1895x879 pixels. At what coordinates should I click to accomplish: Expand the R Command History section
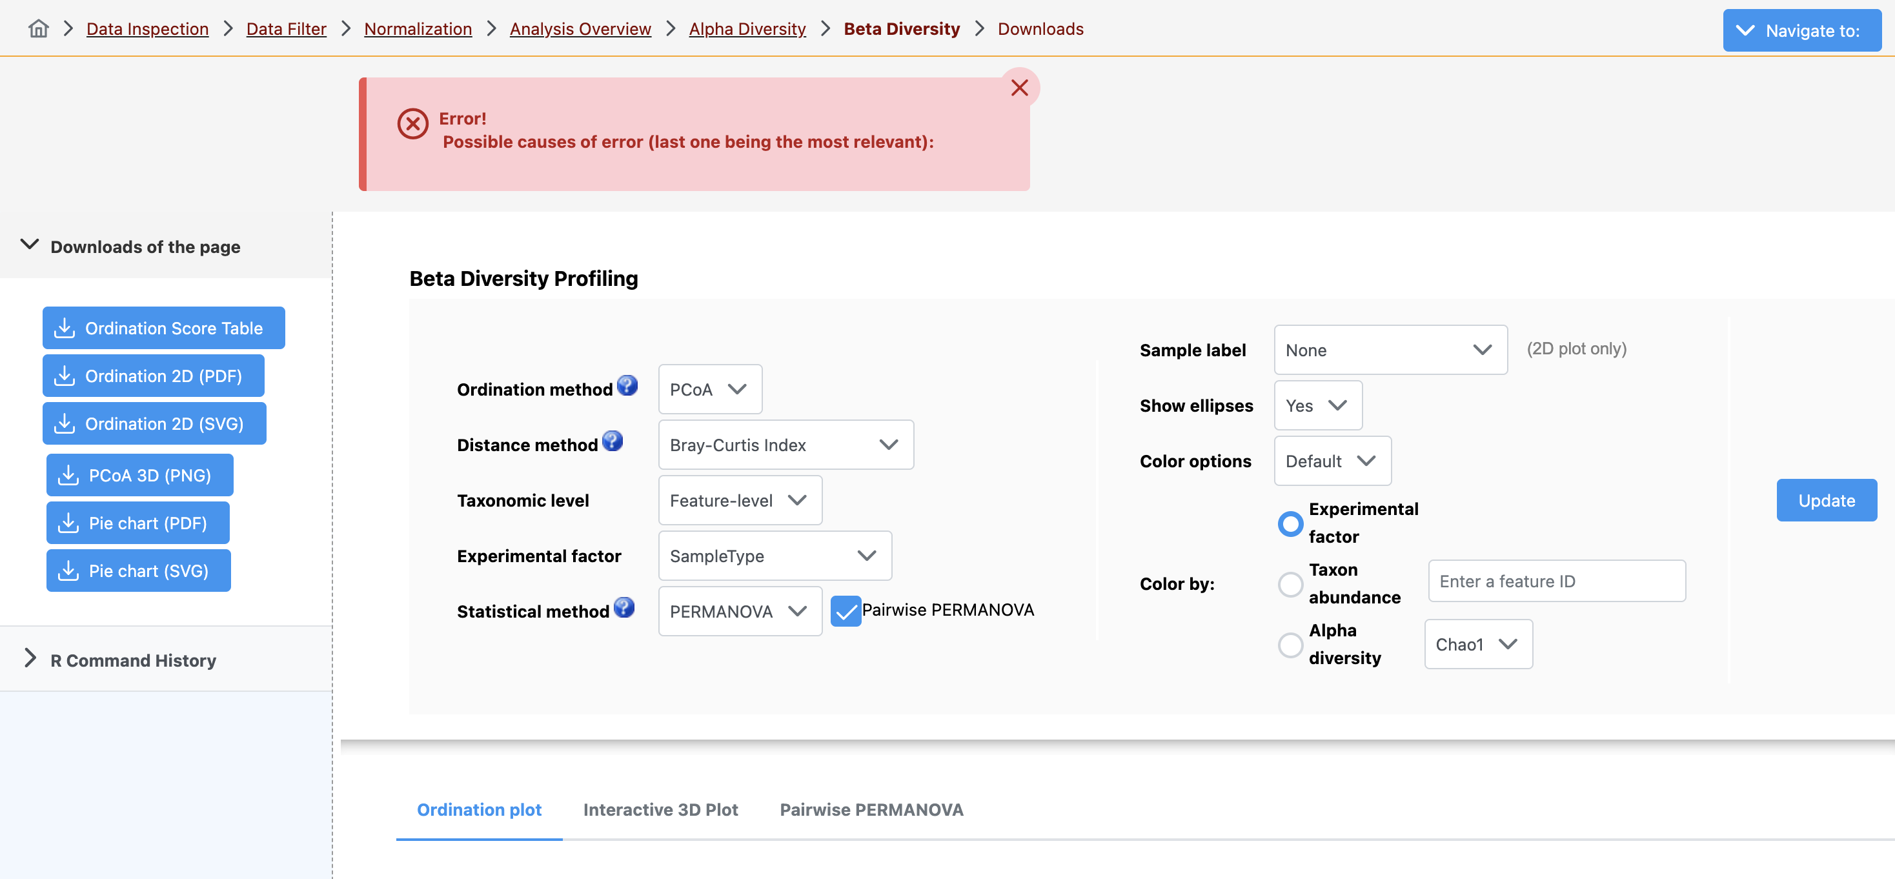(132, 660)
